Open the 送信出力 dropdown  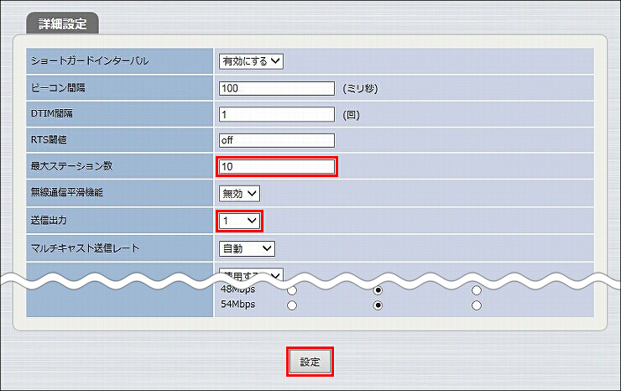coord(240,221)
